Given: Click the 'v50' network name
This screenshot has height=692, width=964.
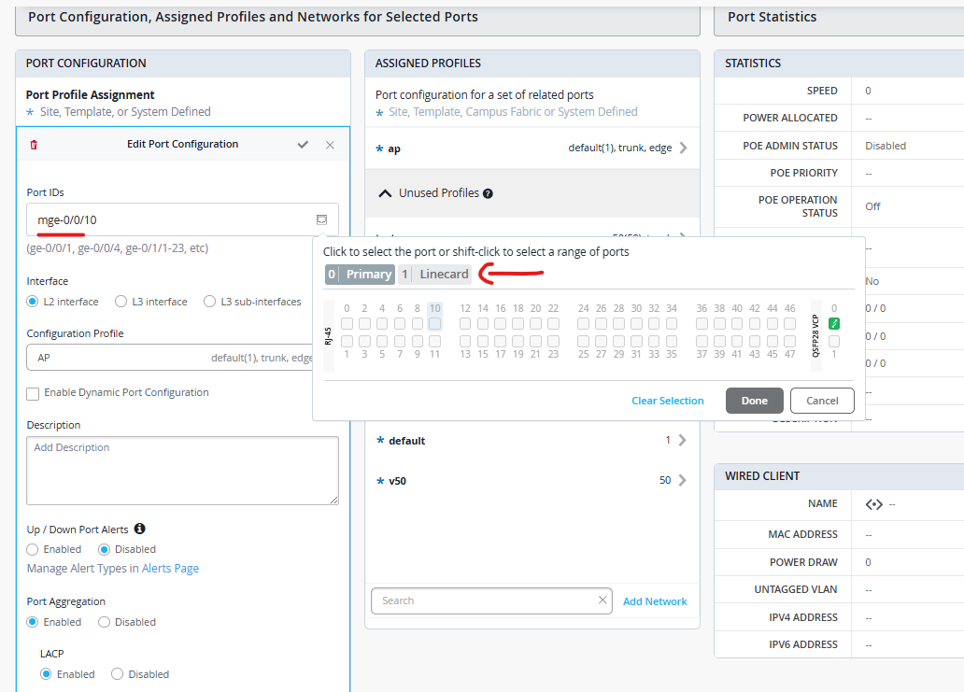Looking at the screenshot, I should point(397,481).
